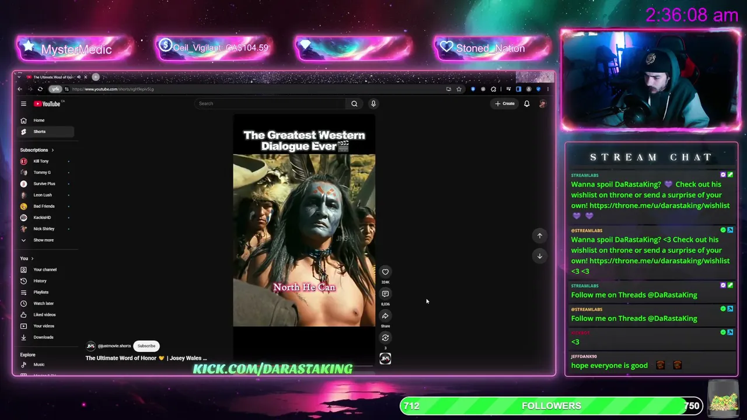Share this Short
Screen dimensions: 747x420
(385, 316)
